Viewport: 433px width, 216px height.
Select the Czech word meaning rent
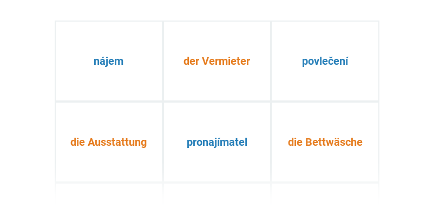108,61
